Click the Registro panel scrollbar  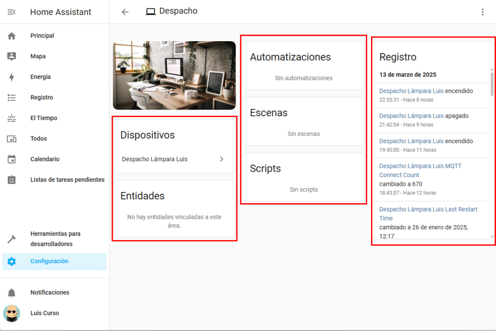click(x=492, y=85)
